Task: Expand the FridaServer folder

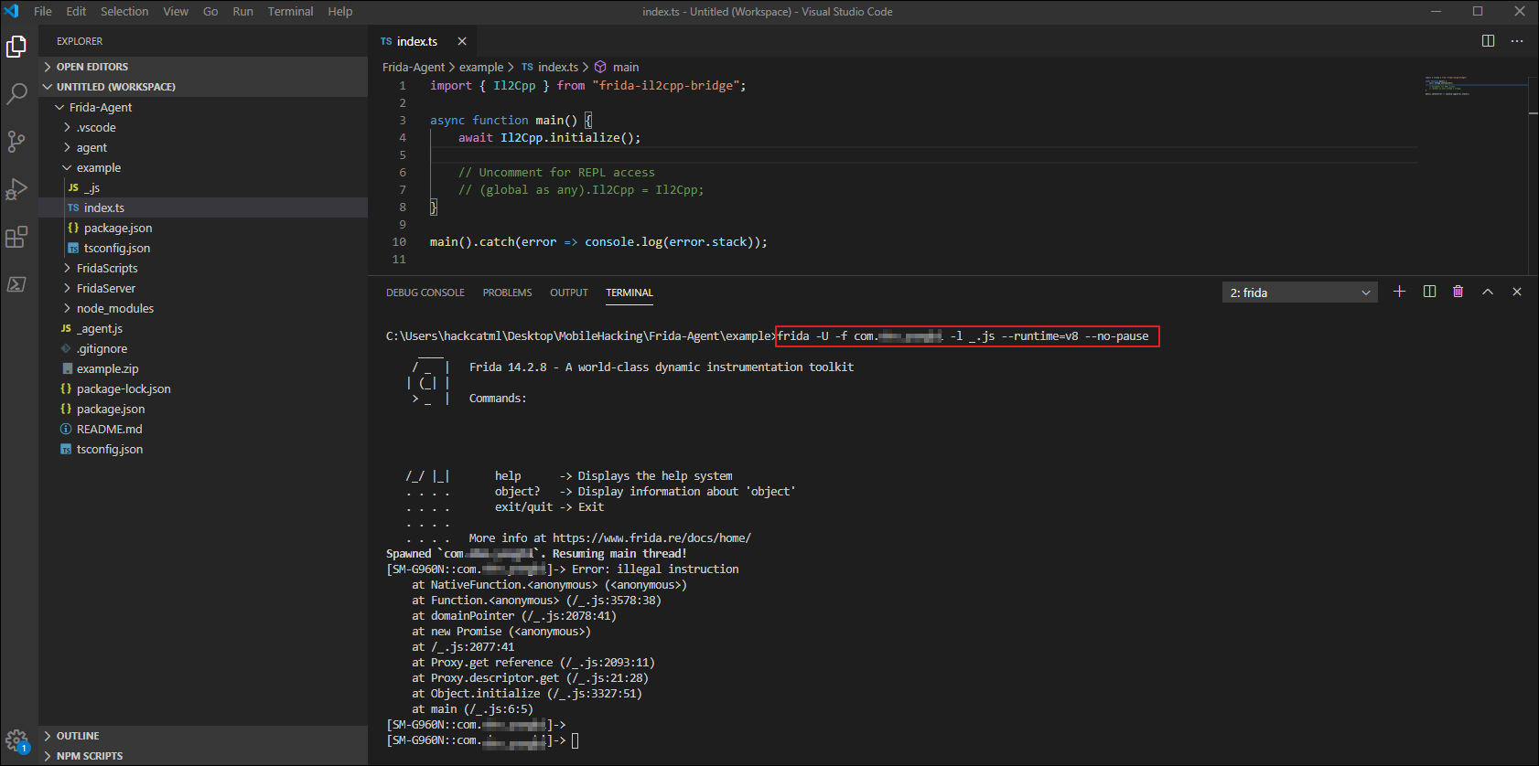Action: [x=203, y=288]
